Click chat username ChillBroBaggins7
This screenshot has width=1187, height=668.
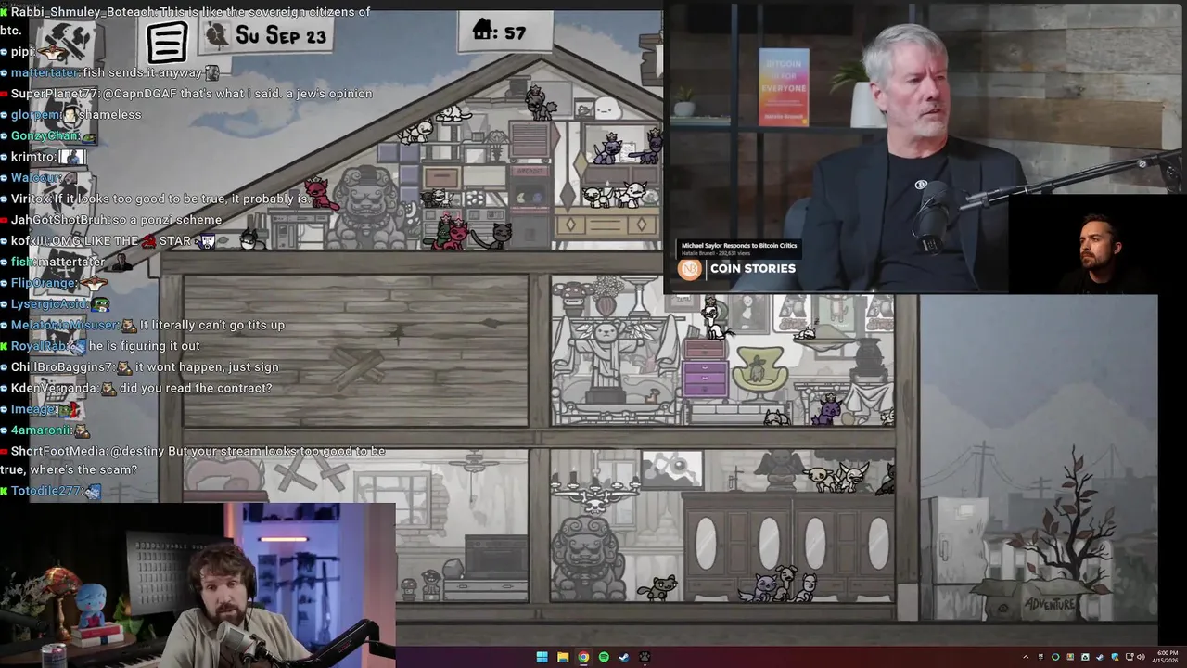[62, 366]
